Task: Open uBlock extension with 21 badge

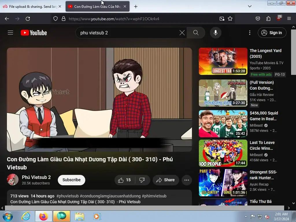Action: 279,18
